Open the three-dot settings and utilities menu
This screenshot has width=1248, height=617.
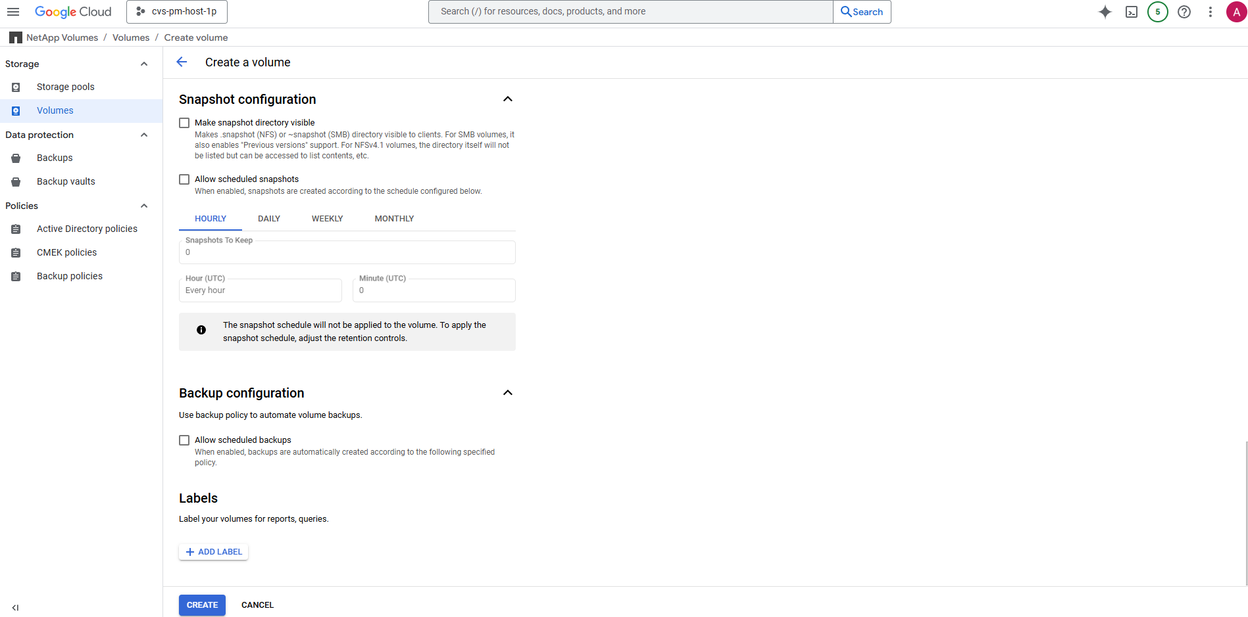1211,12
